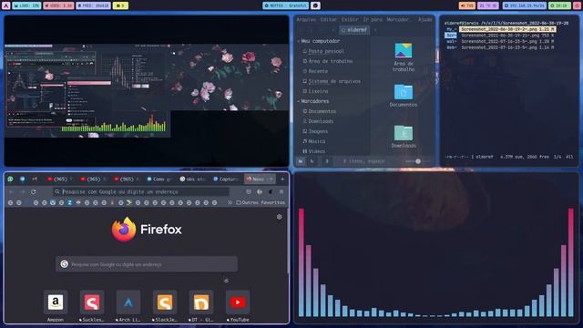Click the purple temperature widget in the top bar

point(488,5)
